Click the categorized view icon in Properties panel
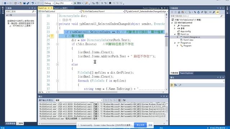The width and height of the screenshot is (230, 129). click(x=172, y=85)
